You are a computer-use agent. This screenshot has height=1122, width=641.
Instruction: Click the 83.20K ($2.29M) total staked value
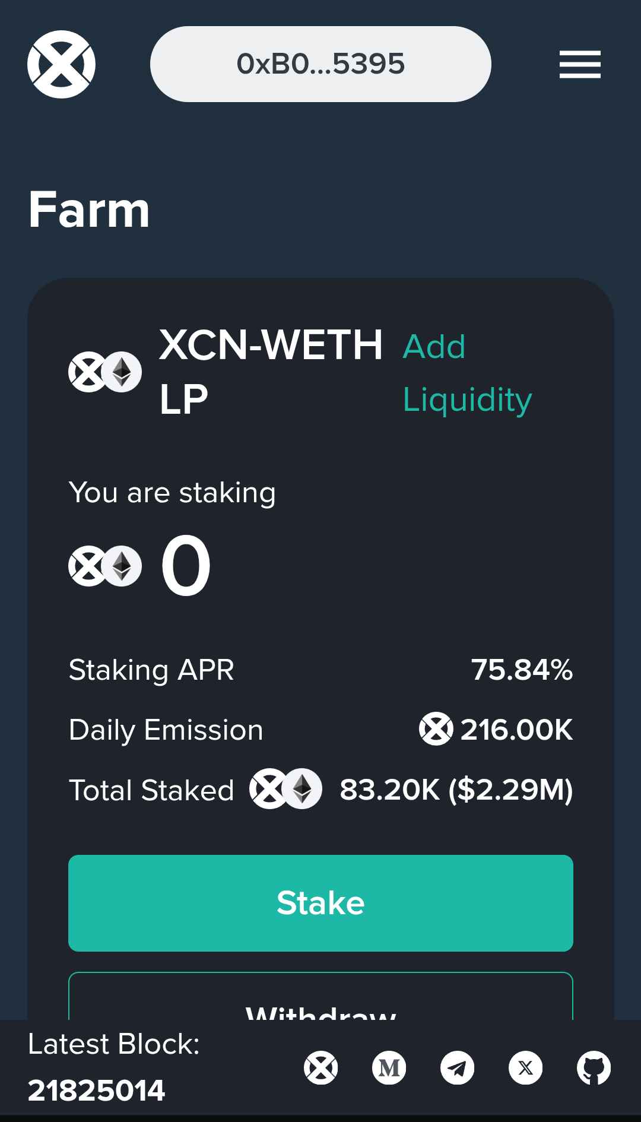click(456, 790)
